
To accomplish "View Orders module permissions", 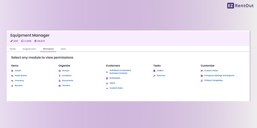I will [x=160, y=71].
